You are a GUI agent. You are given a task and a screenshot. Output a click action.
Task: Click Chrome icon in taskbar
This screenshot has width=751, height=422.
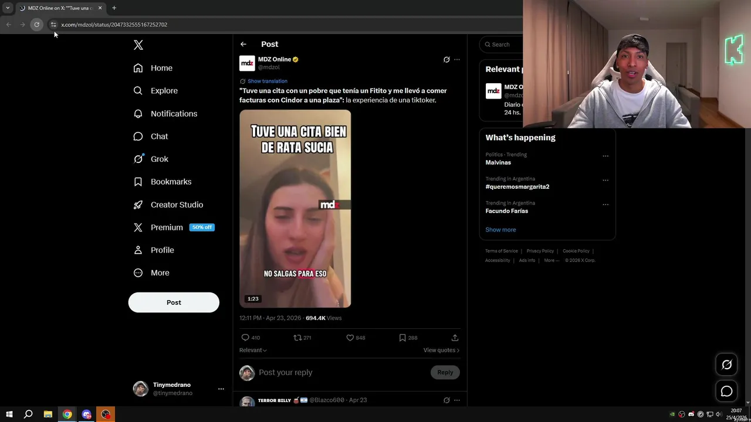tap(67, 414)
